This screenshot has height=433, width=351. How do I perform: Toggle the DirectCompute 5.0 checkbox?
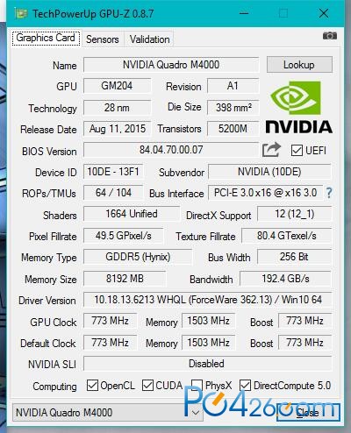coord(245,386)
